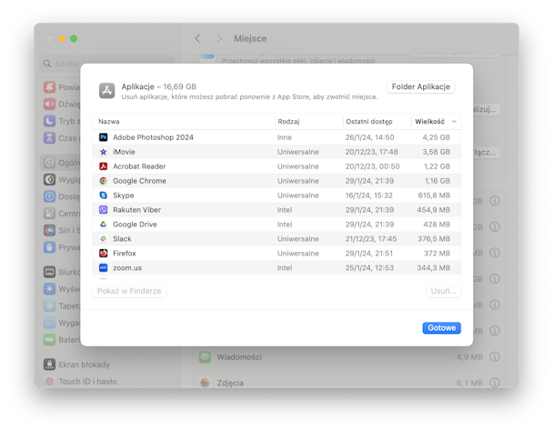Viewport: 553px width, 432px height.
Task: Open the Folder Aplikacje button
Action: [x=421, y=86]
